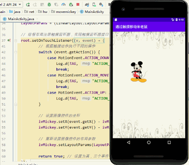Open the device API 24 dropdown
The image size is (189, 165).
click(11, 5)
